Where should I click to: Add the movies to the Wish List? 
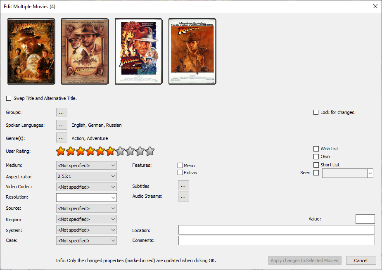316,149
